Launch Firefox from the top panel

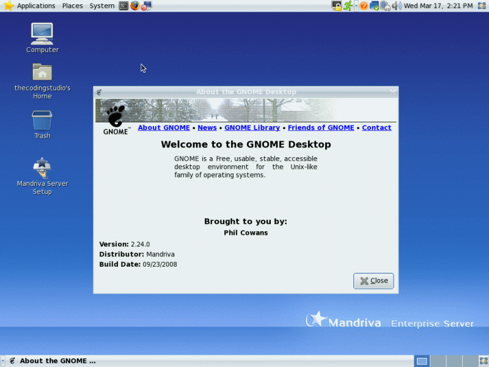(x=135, y=6)
